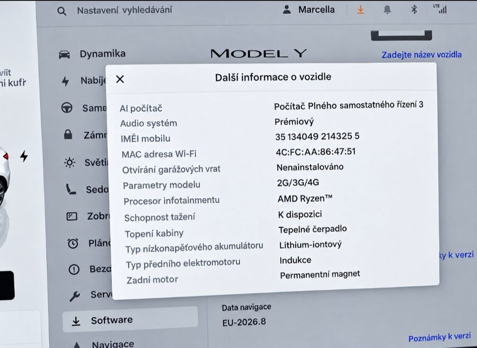Tap the orange software download icon
Image resolution: width=477 pixels, height=348 pixels.
[360, 10]
